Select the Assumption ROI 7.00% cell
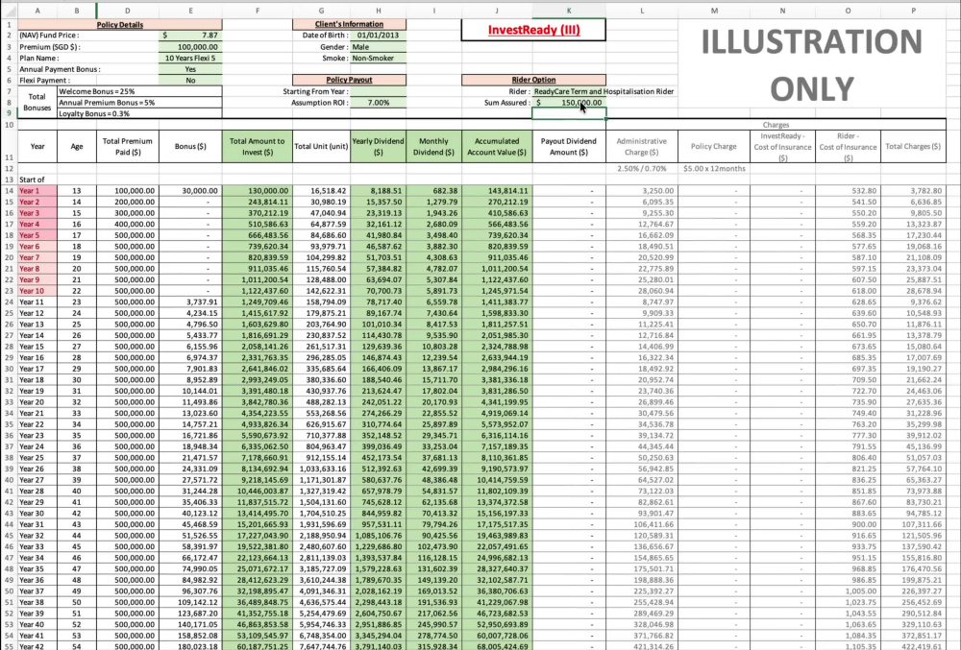Image resolution: width=961 pixels, height=650 pixels. (378, 103)
